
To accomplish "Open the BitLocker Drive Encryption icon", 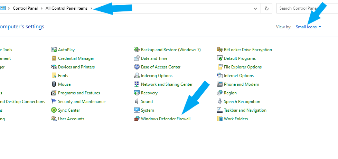I will [x=220, y=49].
